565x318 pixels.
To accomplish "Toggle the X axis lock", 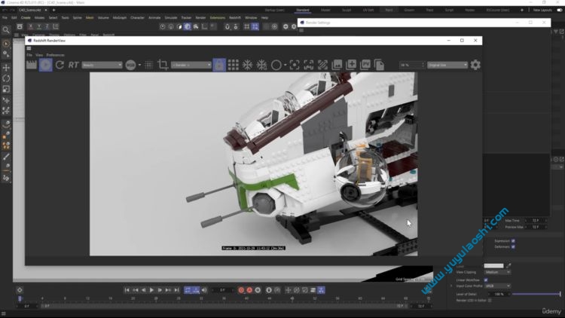I will click(31, 26).
